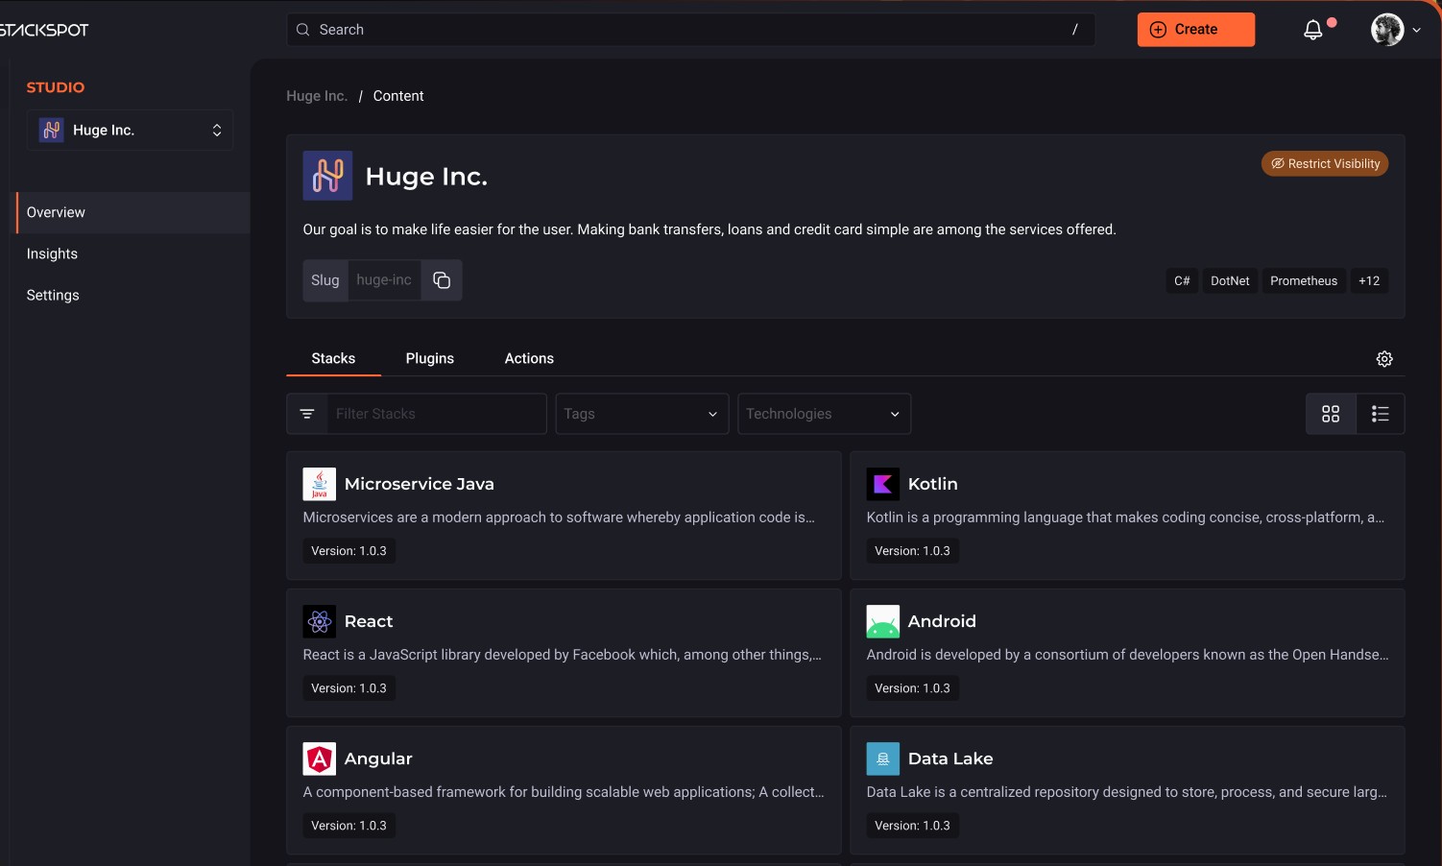Click the Android version 1.0.3 badge
The width and height of the screenshot is (1442, 866).
coord(912,688)
